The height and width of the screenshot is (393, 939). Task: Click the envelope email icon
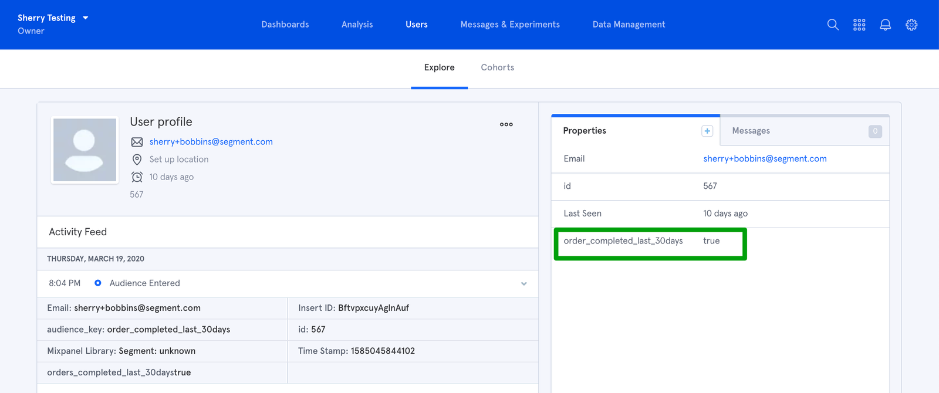[137, 142]
